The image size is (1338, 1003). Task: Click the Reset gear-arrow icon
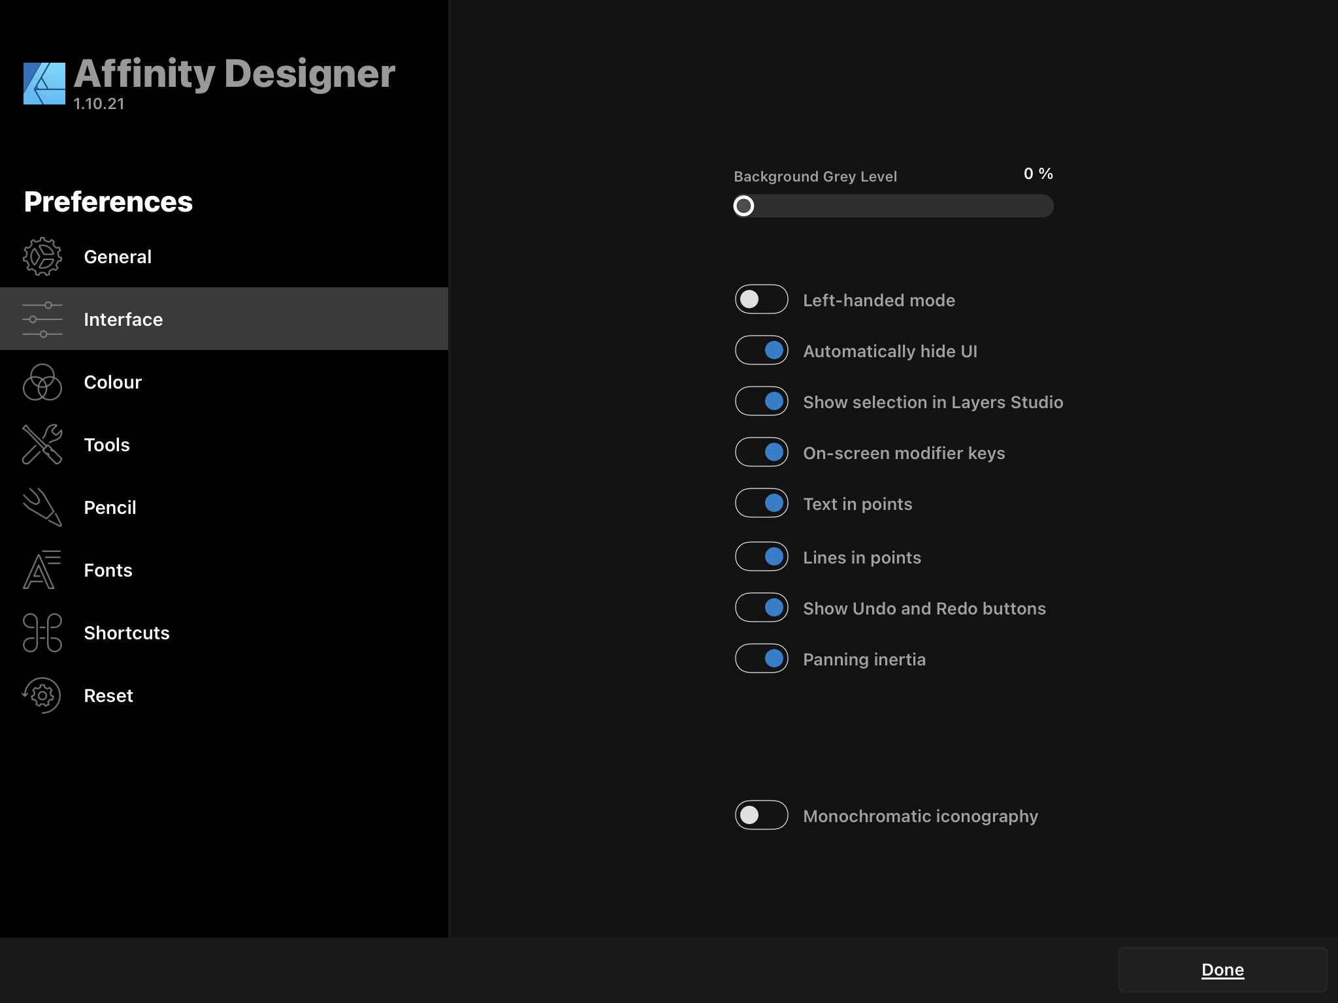42,695
